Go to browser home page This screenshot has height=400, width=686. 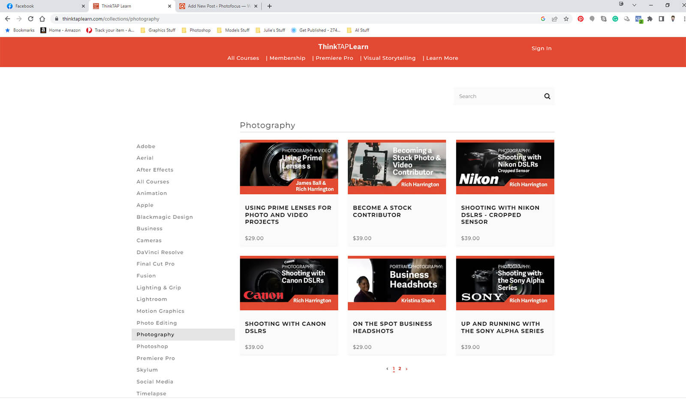[x=42, y=19]
